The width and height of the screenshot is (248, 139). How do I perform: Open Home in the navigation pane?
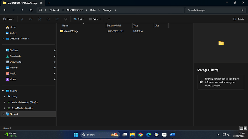click(11, 27)
